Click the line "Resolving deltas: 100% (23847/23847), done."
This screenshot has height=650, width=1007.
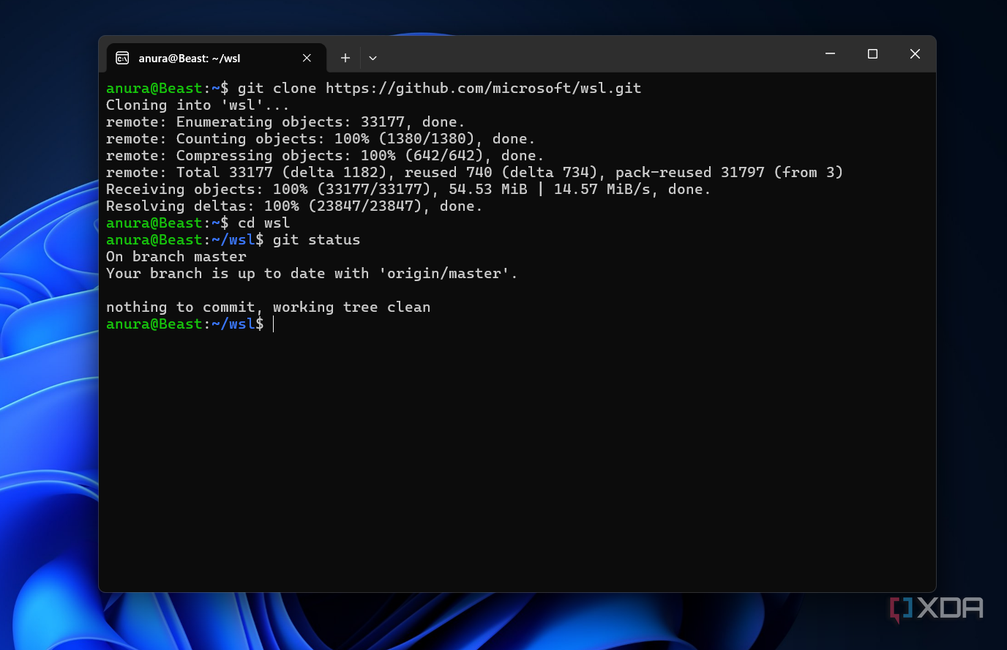pos(294,206)
